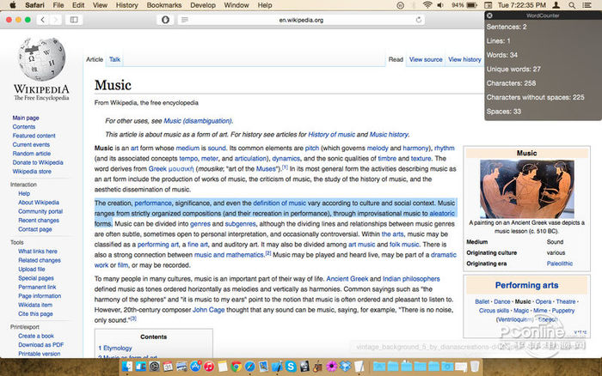Click the Wikipedia globe logo
The image size is (602, 376).
[x=42, y=59]
